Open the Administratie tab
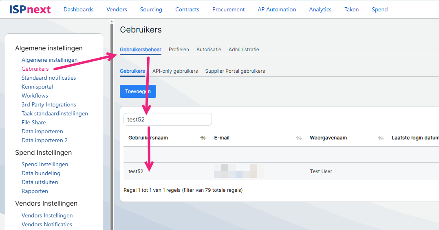Screen dimensions: 439x230 point(244,50)
